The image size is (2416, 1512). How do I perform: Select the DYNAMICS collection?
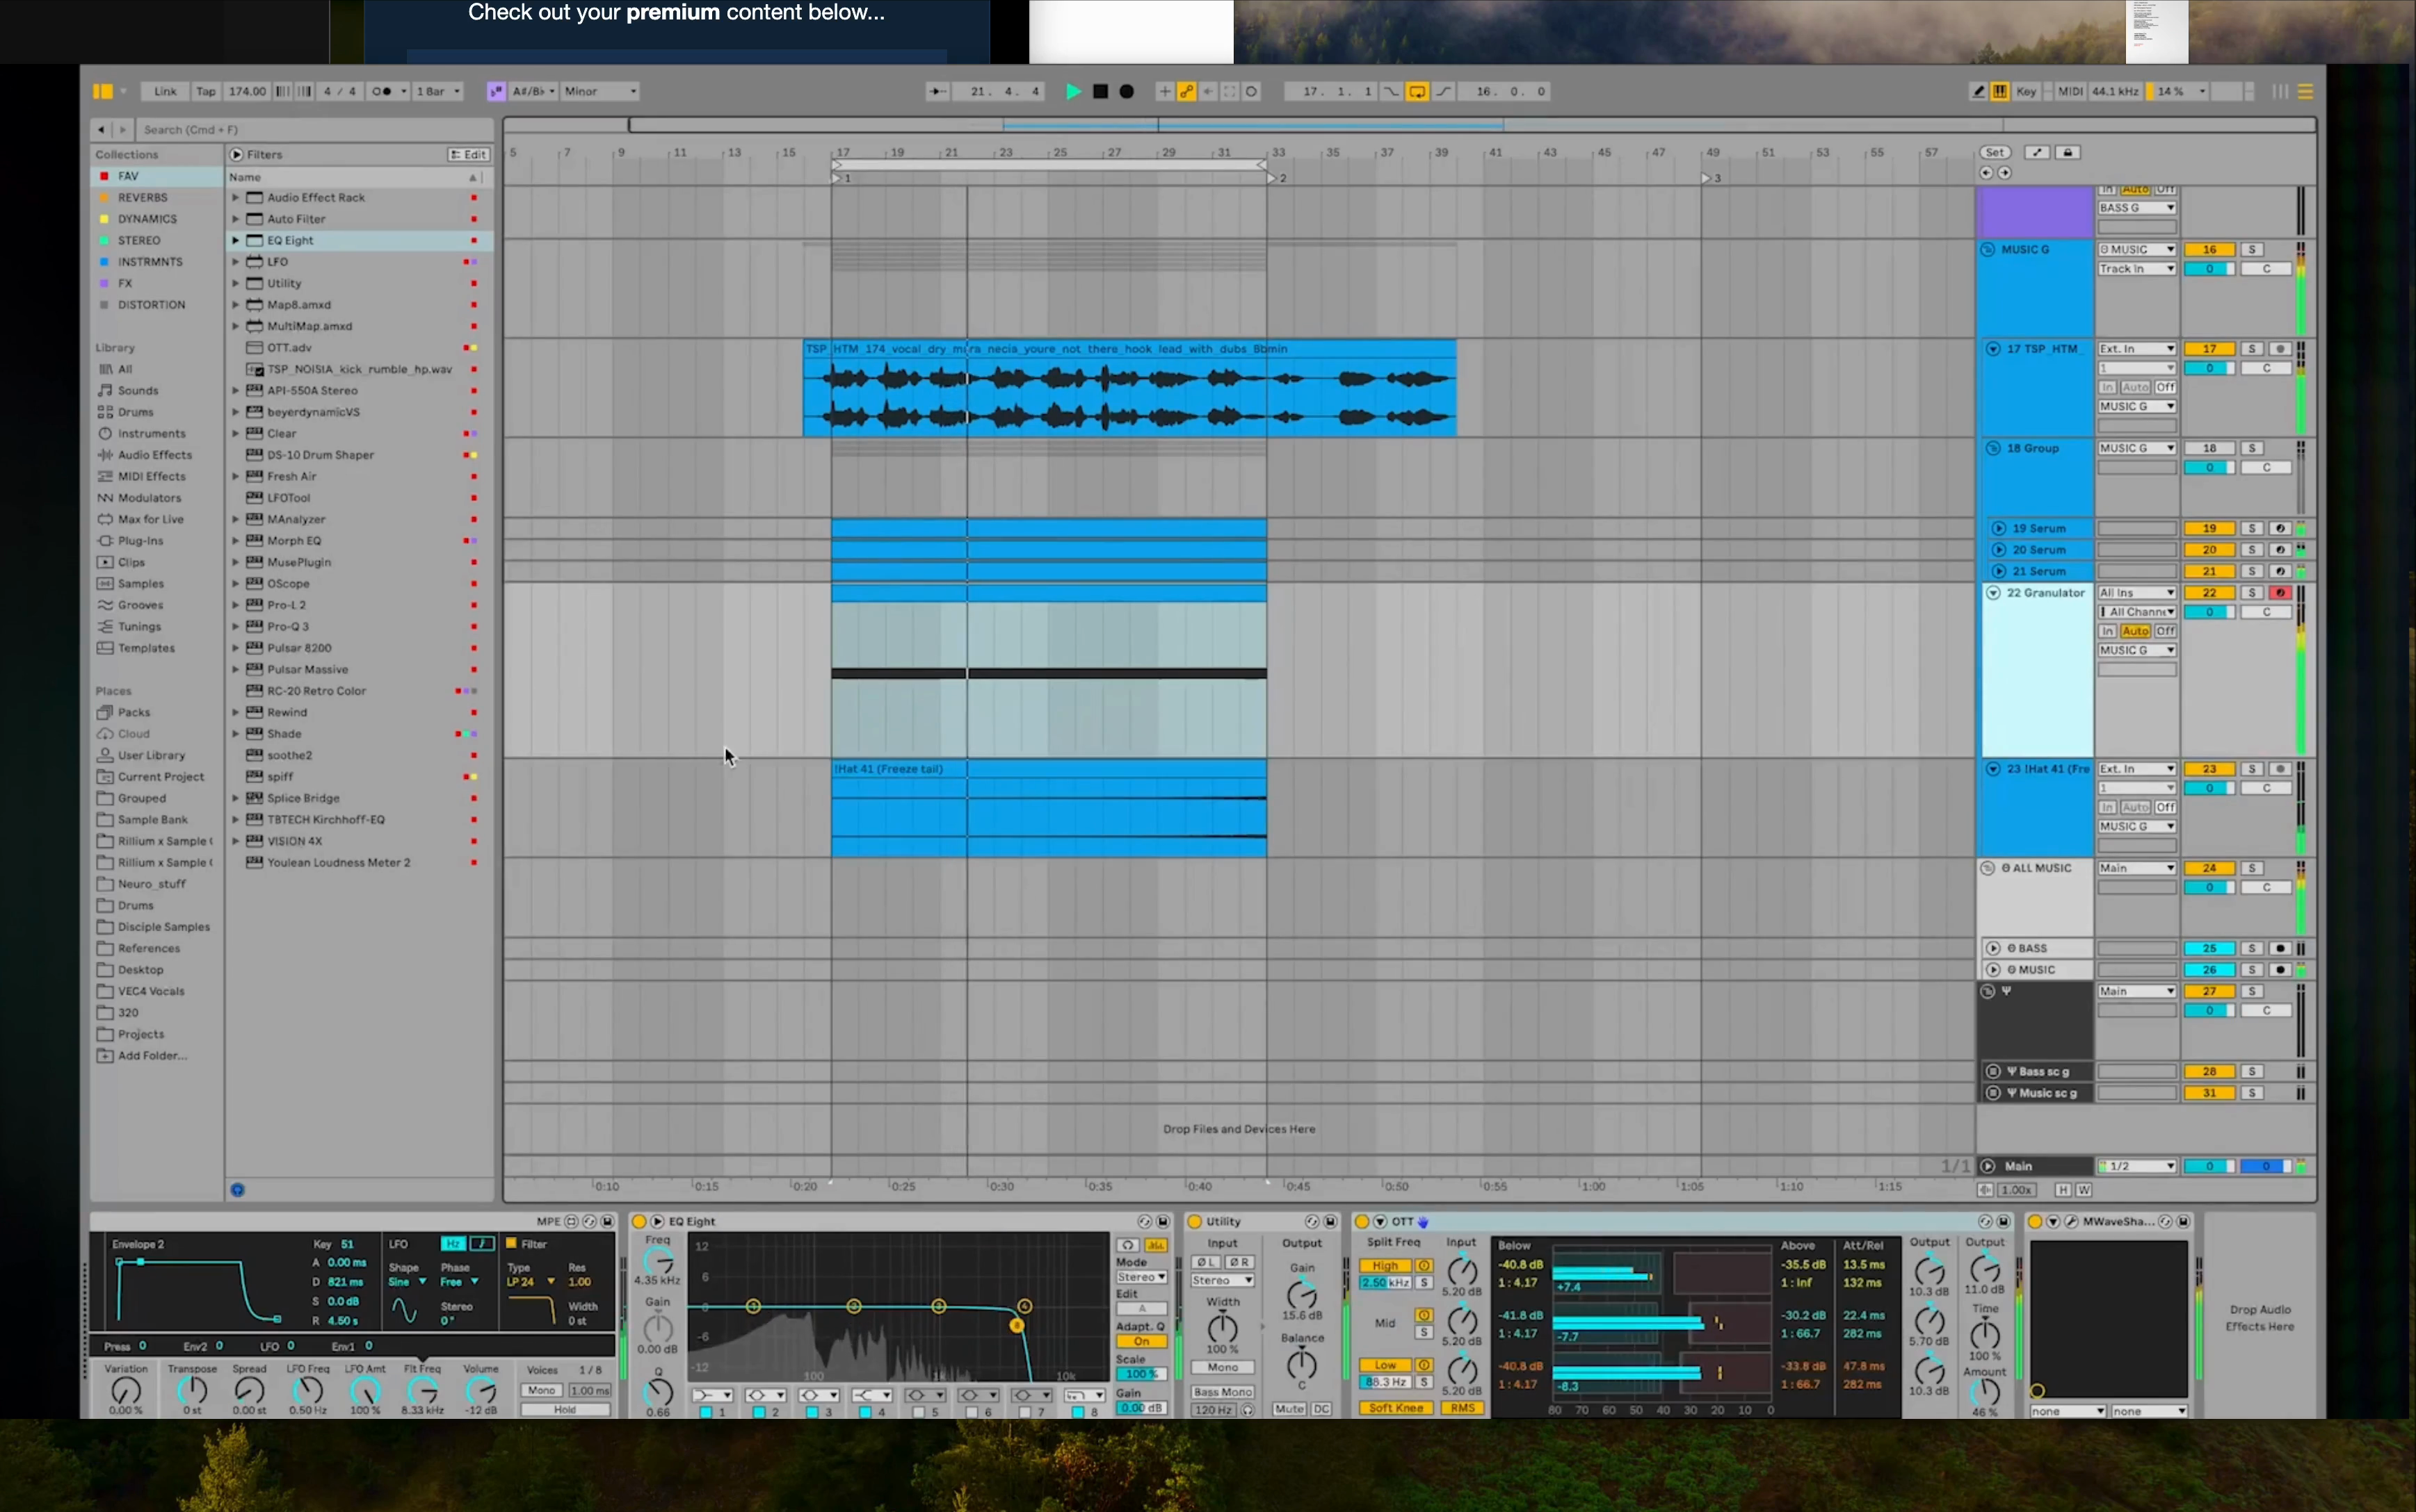pos(157,219)
